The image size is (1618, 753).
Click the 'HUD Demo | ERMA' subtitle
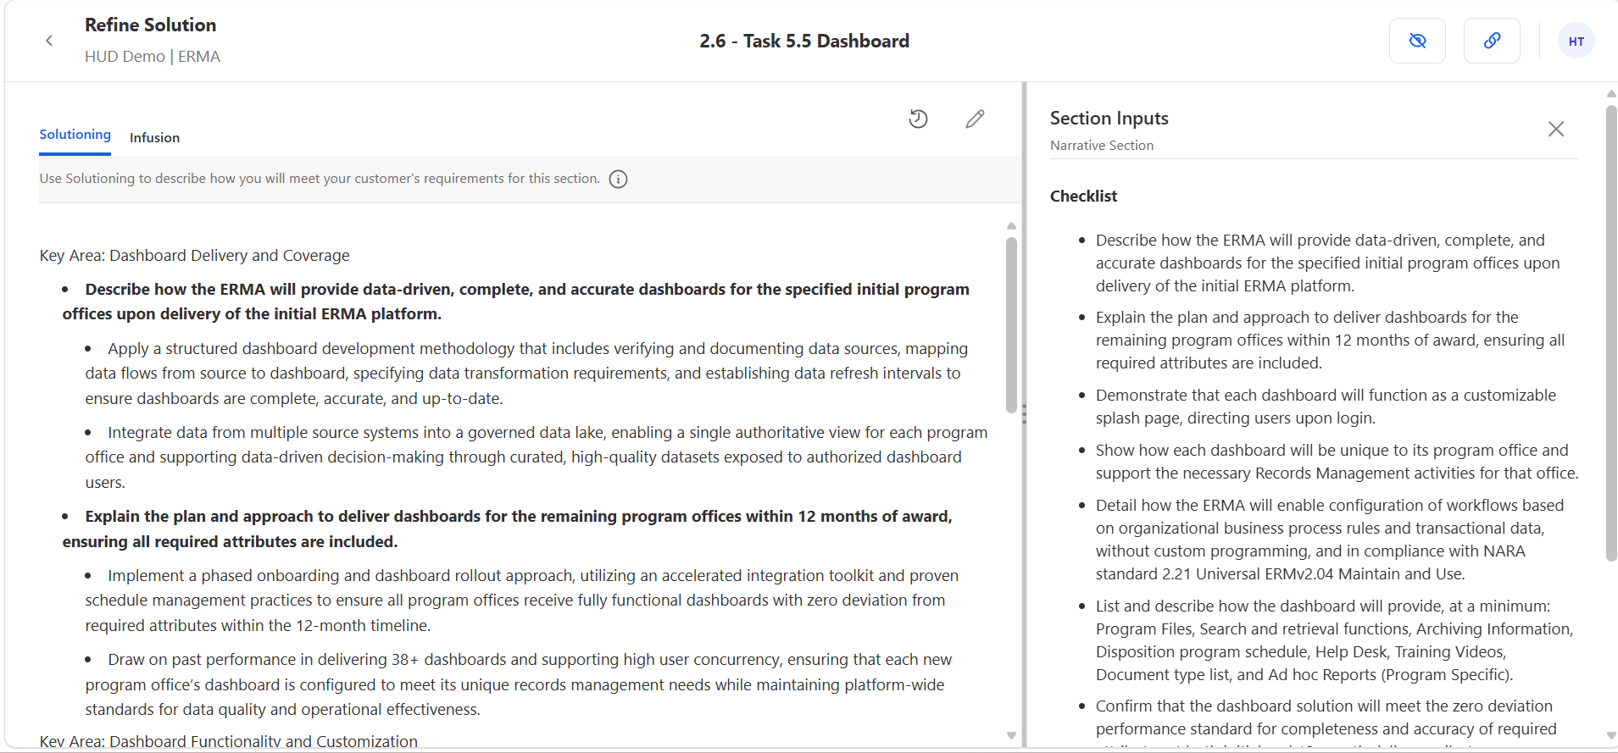[x=153, y=57]
